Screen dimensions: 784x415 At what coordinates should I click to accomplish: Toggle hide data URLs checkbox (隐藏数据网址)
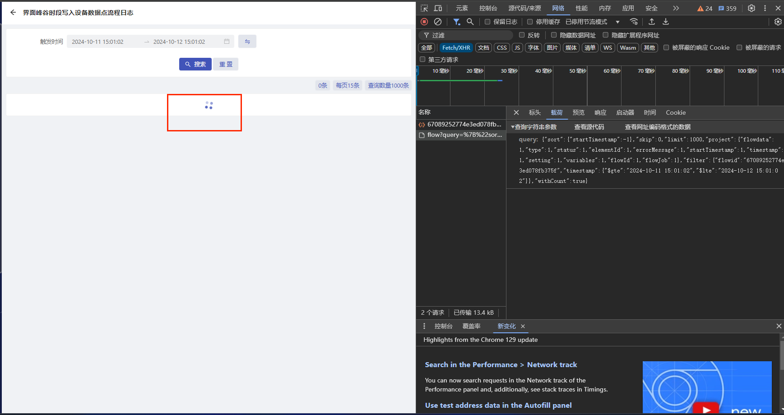click(554, 35)
